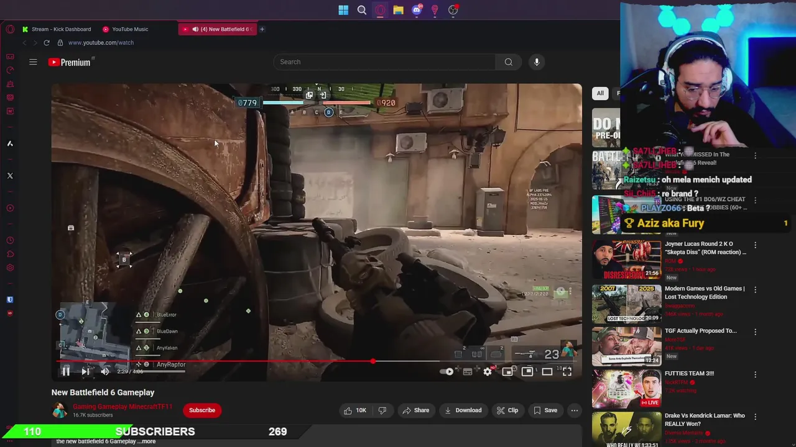796x447 pixels.
Task: Select the New Battlefield 6 browser tab
Action: (218, 29)
